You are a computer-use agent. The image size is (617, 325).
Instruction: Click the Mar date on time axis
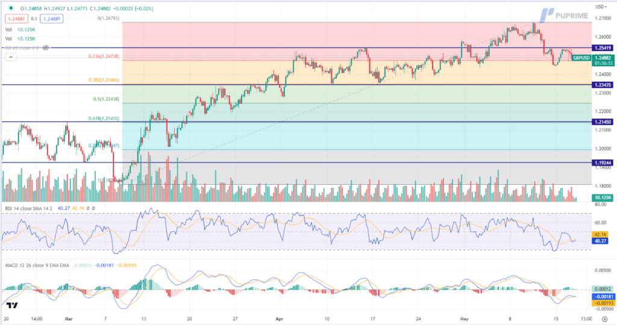[x=69, y=319]
